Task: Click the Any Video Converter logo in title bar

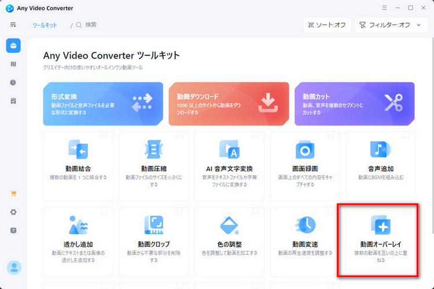Action: 10,8
